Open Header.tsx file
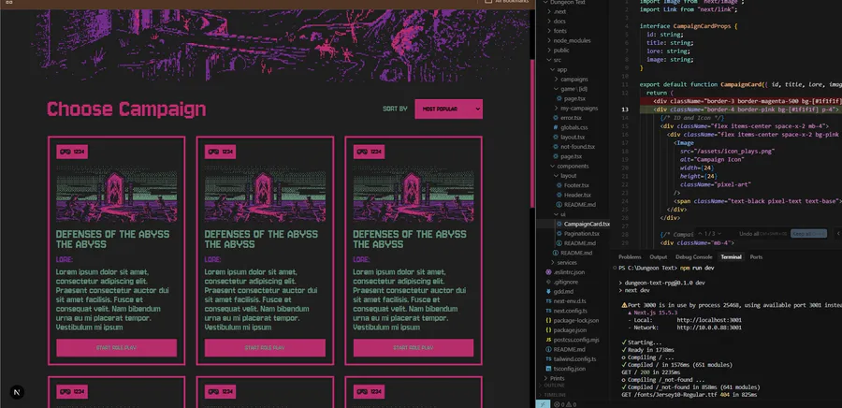Image resolution: width=842 pixels, height=408 pixels. 577,195
